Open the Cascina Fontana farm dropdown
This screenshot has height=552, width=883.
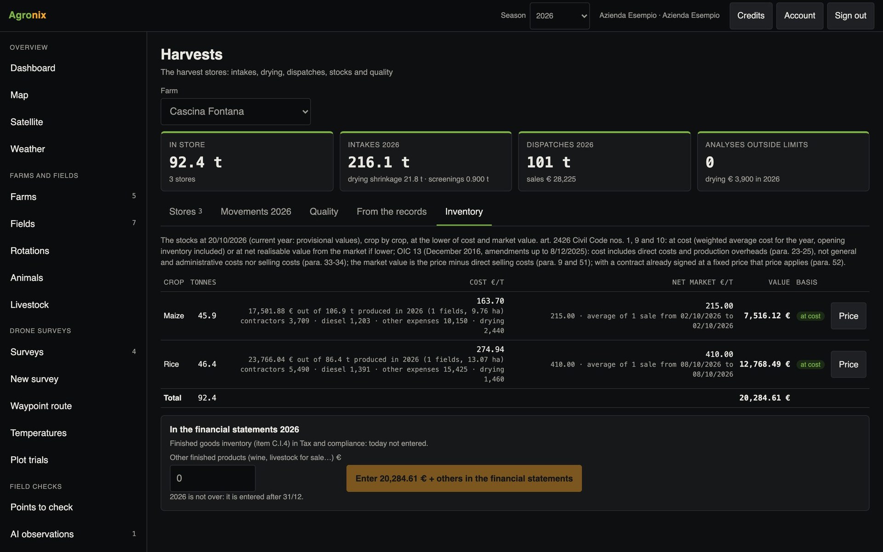(235, 111)
